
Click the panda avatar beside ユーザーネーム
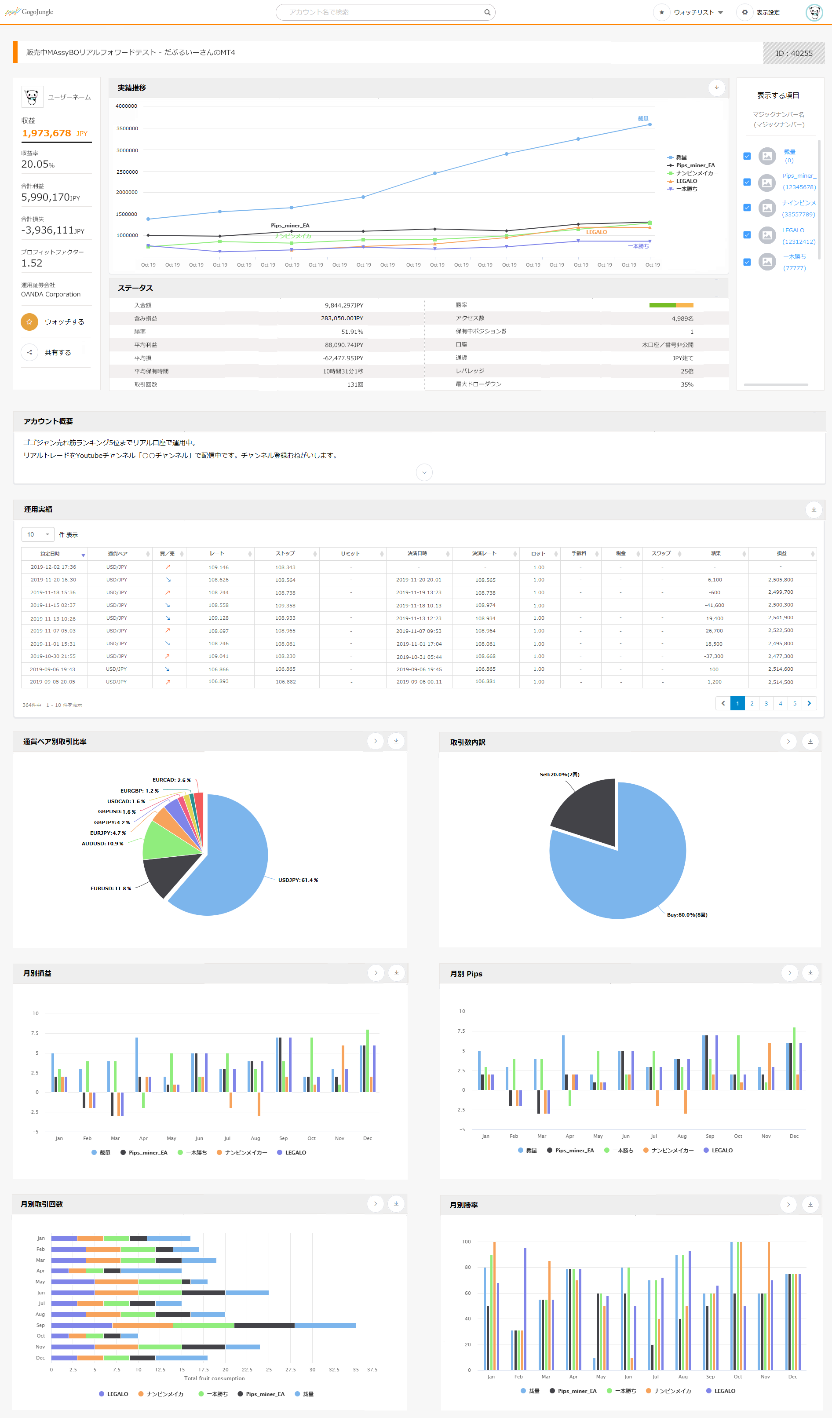(x=32, y=97)
